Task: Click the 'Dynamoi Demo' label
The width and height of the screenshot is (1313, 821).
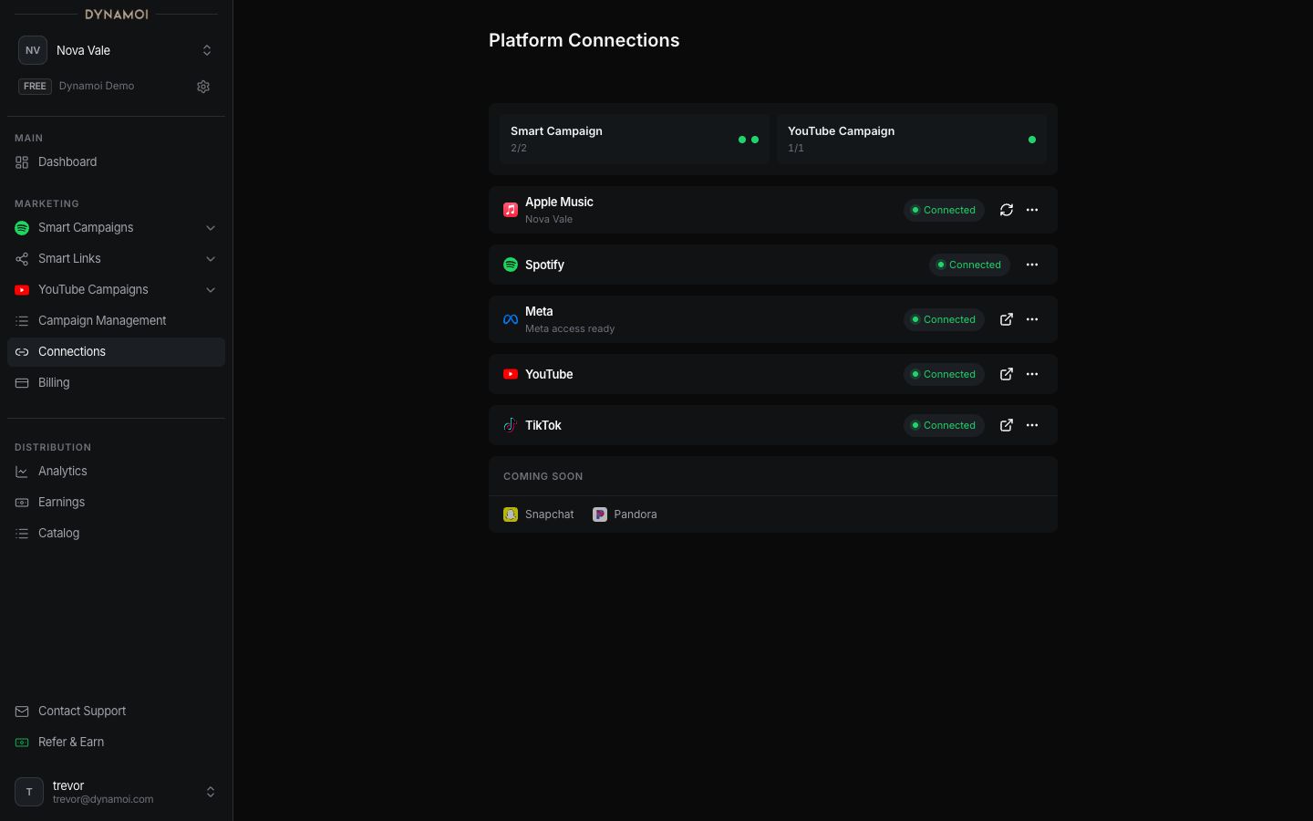Action: coord(97,86)
